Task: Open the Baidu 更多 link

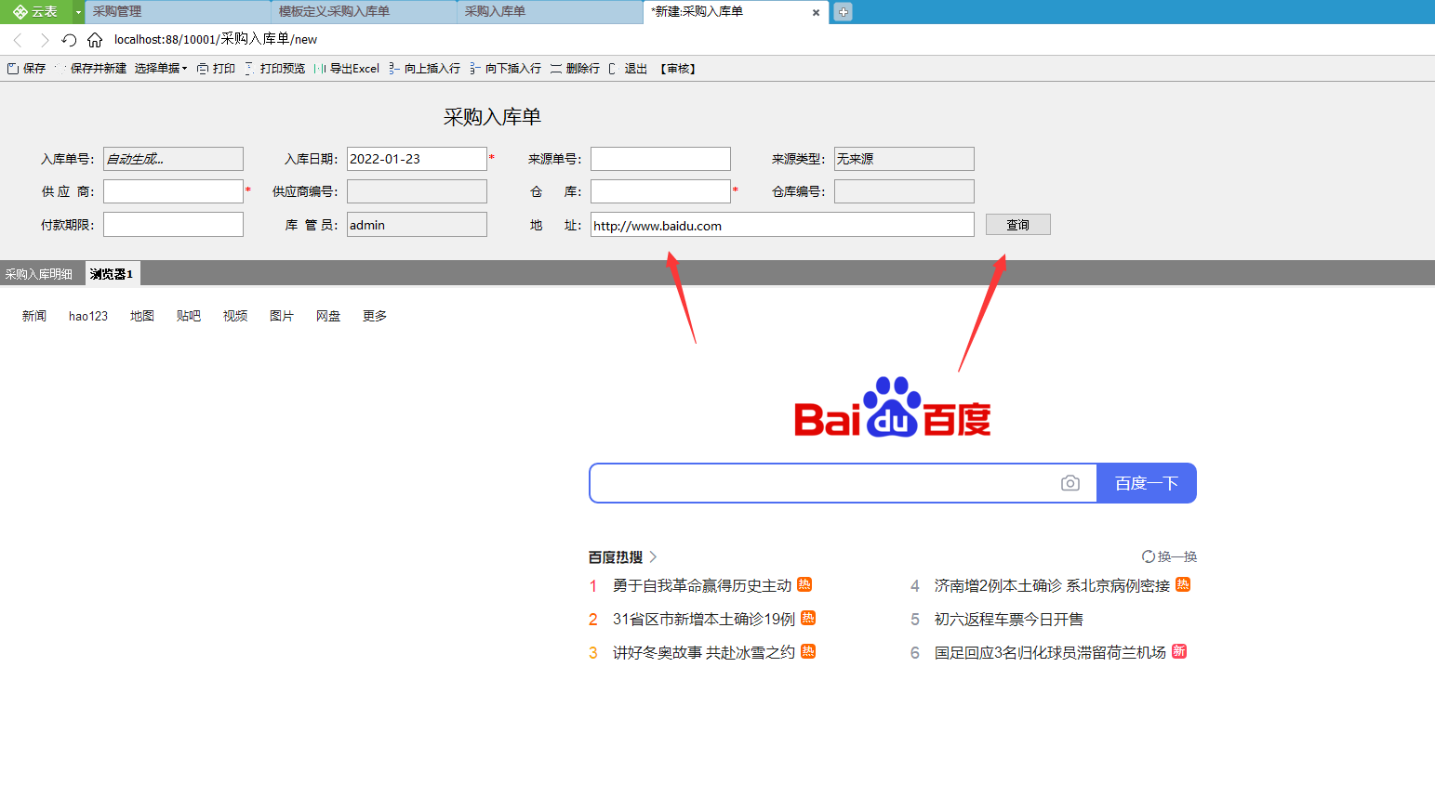Action: click(x=375, y=316)
